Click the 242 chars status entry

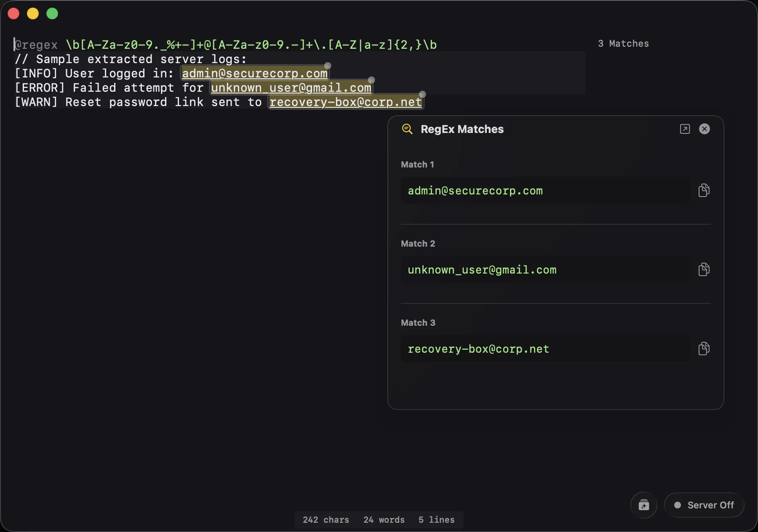(326, 520)
